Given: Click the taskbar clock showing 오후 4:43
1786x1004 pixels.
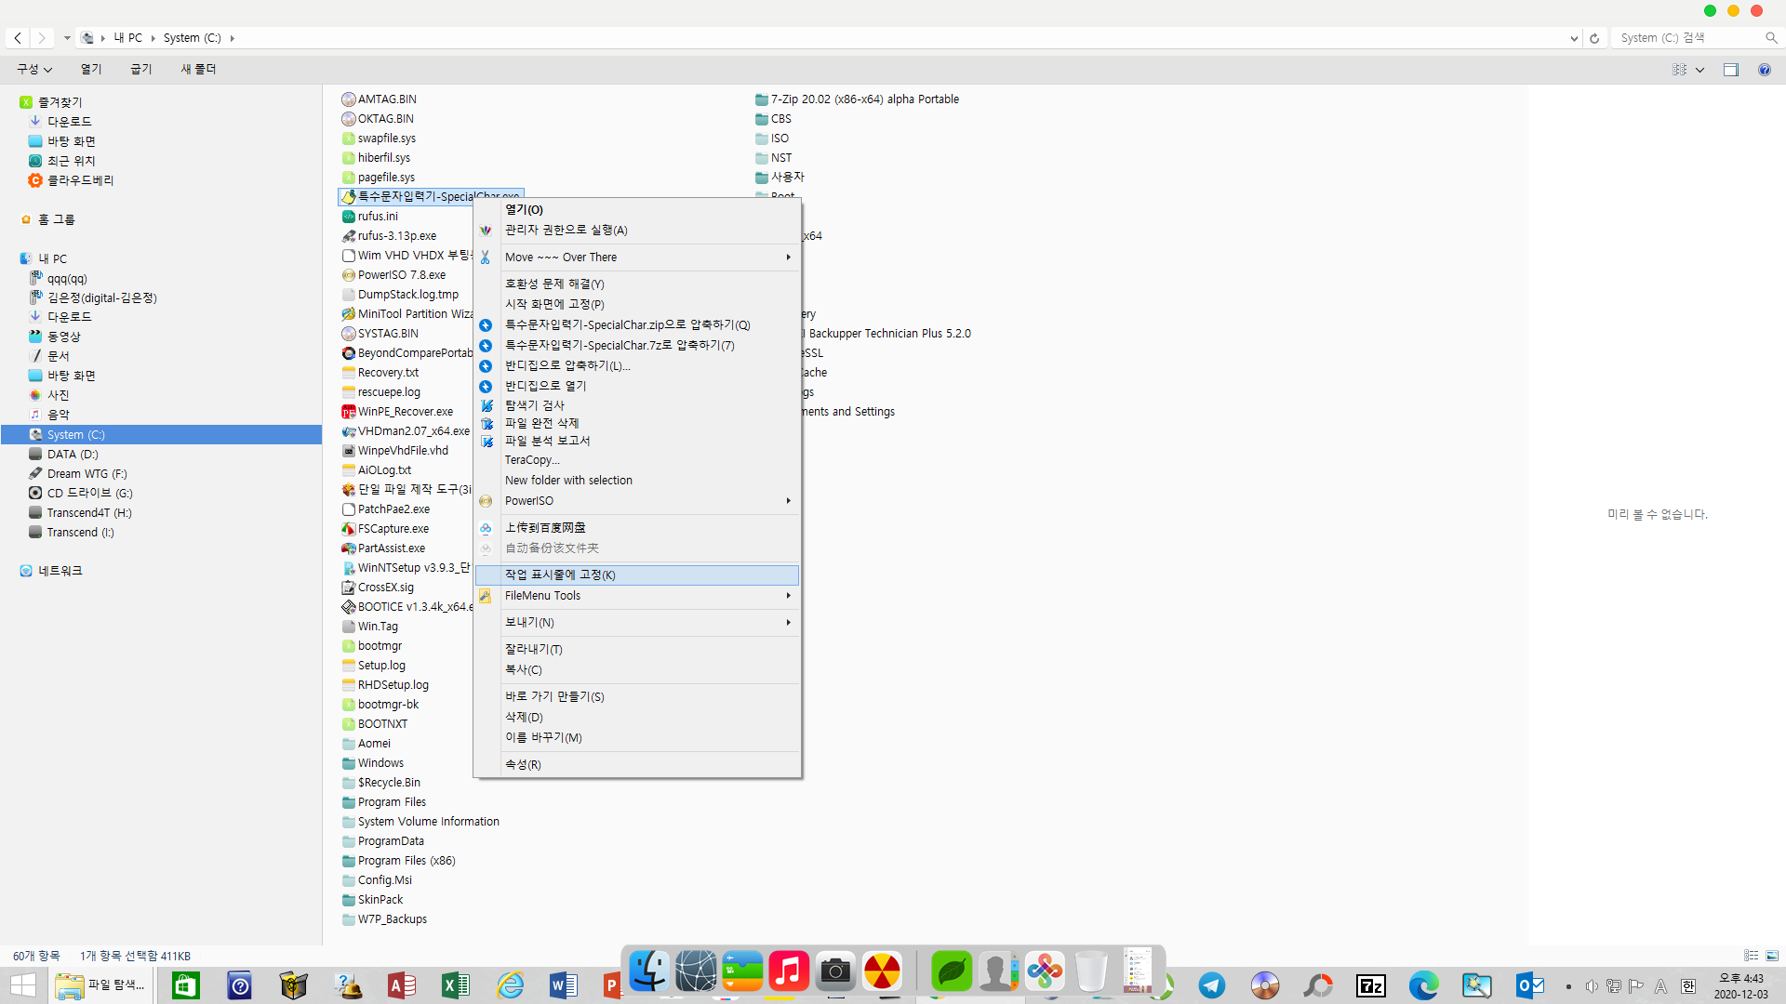Looking at the screenshot, I should point(1740,985).
